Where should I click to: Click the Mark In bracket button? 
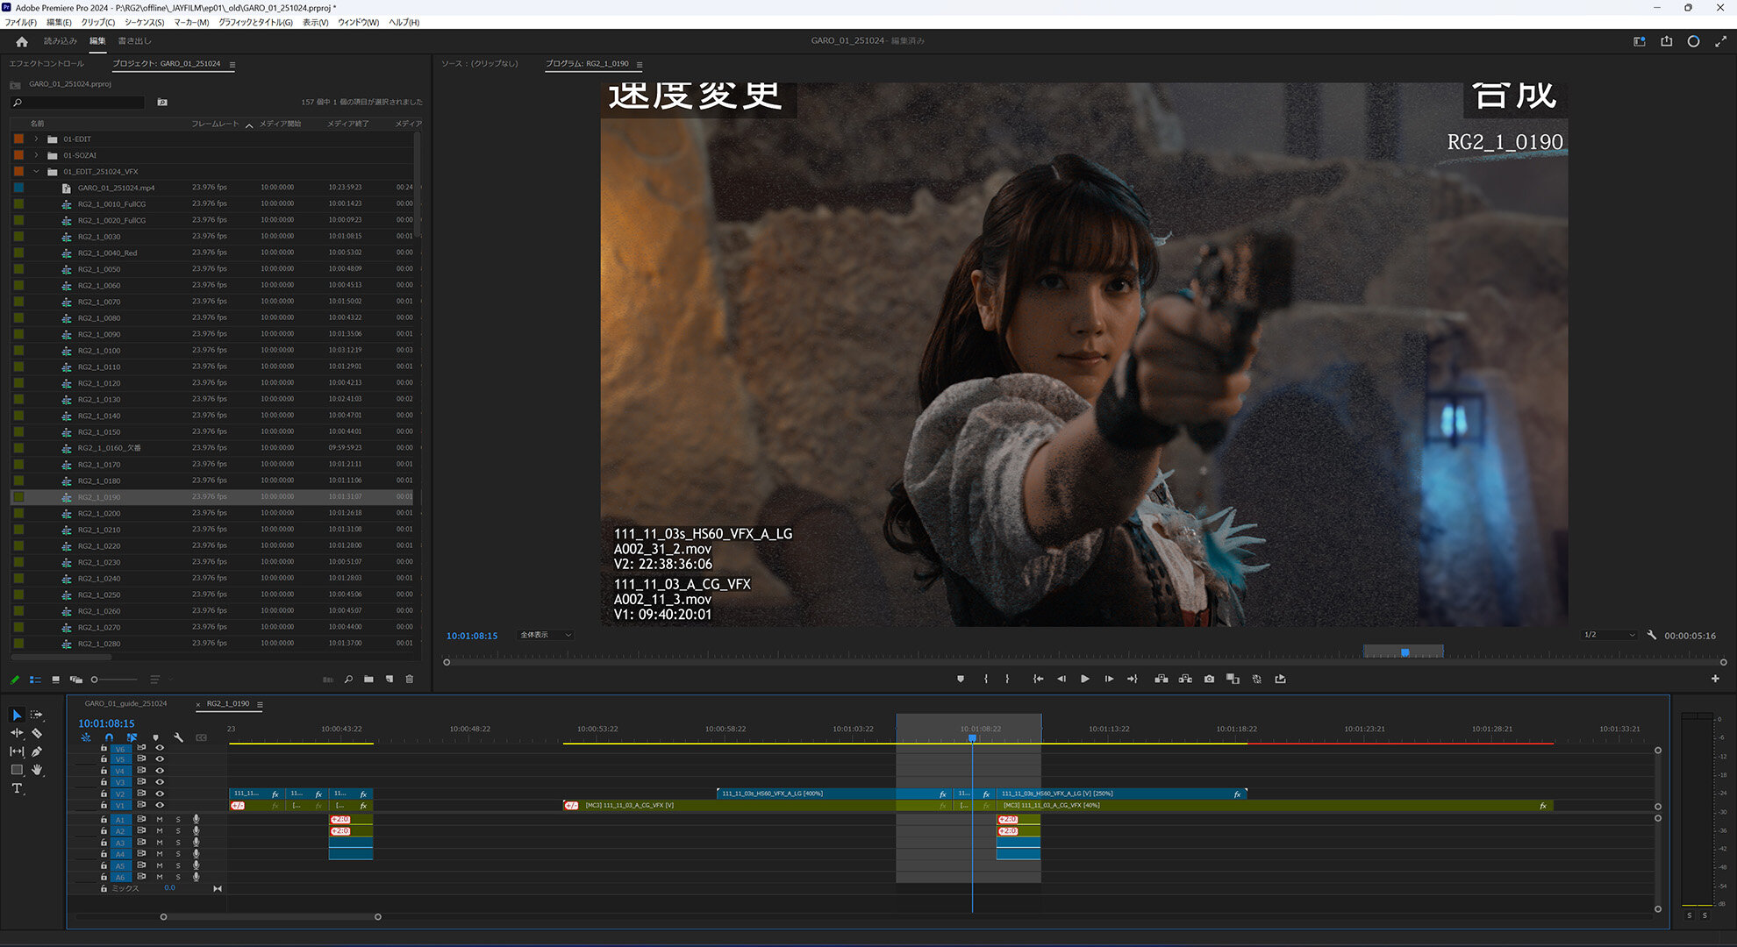click(x=986, y=679)
